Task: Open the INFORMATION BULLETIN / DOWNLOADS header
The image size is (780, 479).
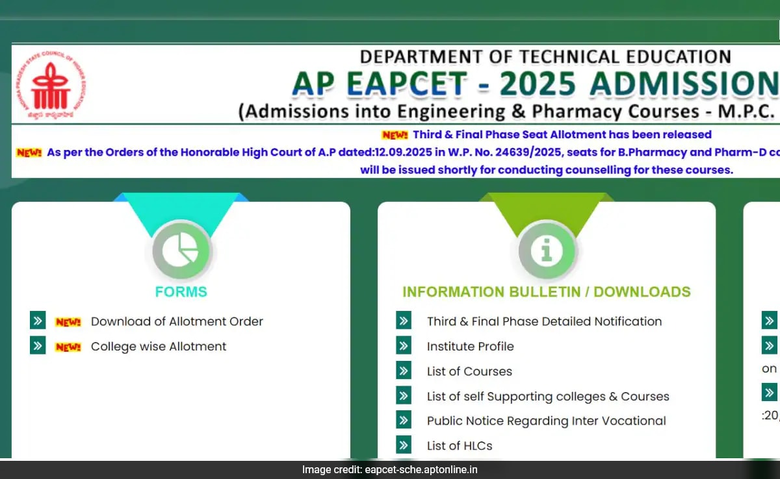Action: 547,291
